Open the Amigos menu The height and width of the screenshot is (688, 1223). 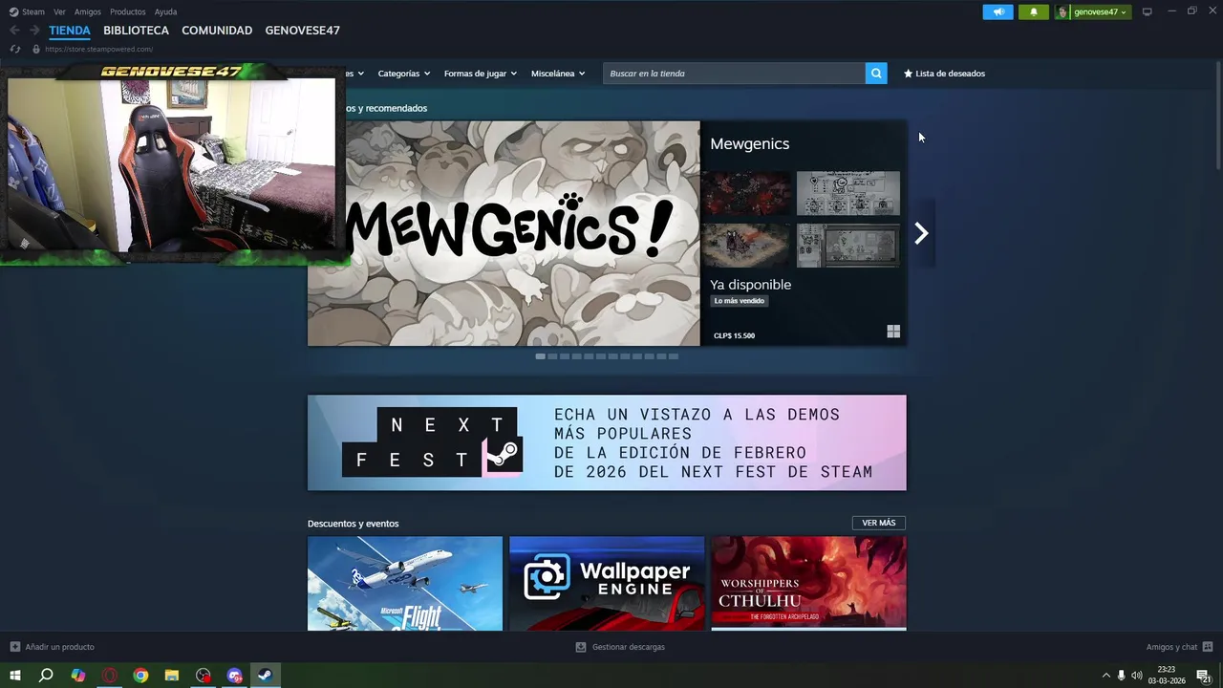(88, 12)
